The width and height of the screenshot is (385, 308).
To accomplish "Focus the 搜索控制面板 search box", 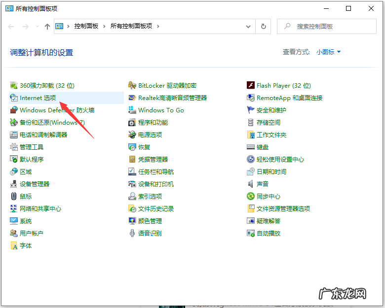I will (x=327, y=26).
